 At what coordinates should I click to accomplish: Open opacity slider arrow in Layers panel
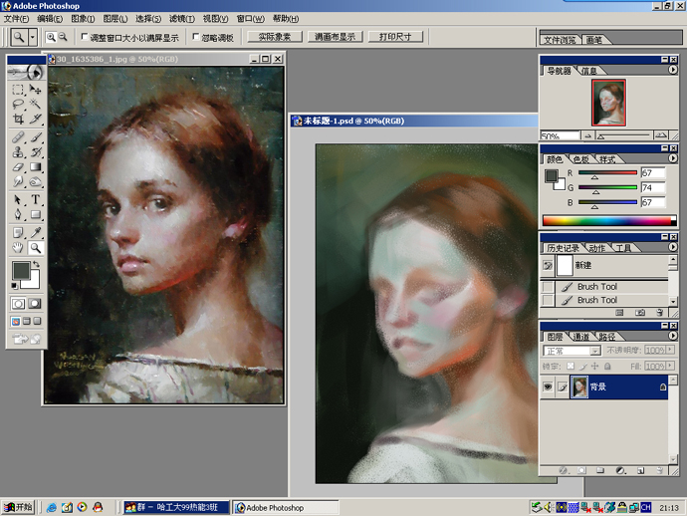[670, 350]
